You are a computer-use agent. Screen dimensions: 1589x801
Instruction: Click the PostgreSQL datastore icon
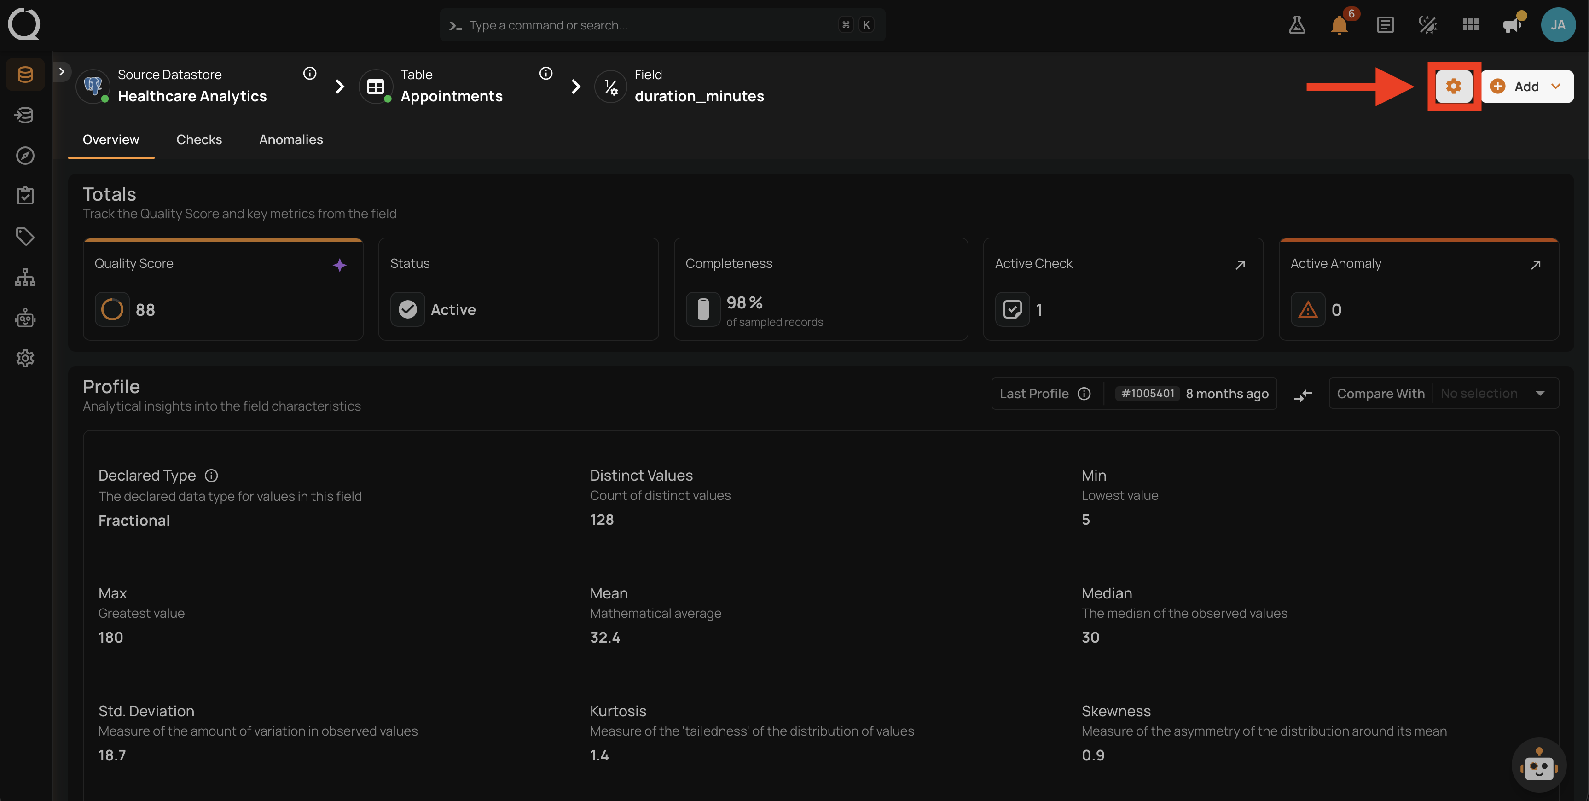(93, 87)
